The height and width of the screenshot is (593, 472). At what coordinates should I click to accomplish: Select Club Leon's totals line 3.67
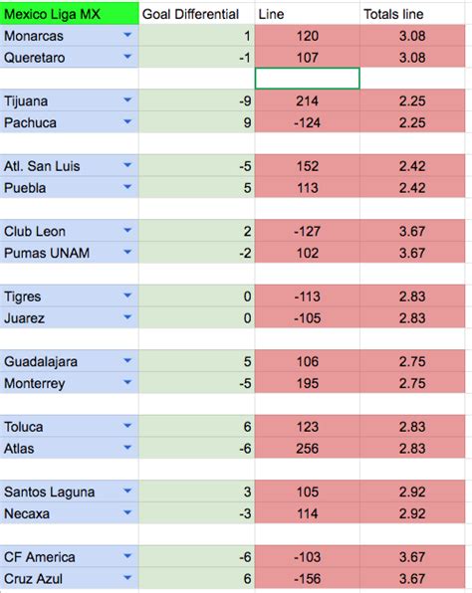412,231
